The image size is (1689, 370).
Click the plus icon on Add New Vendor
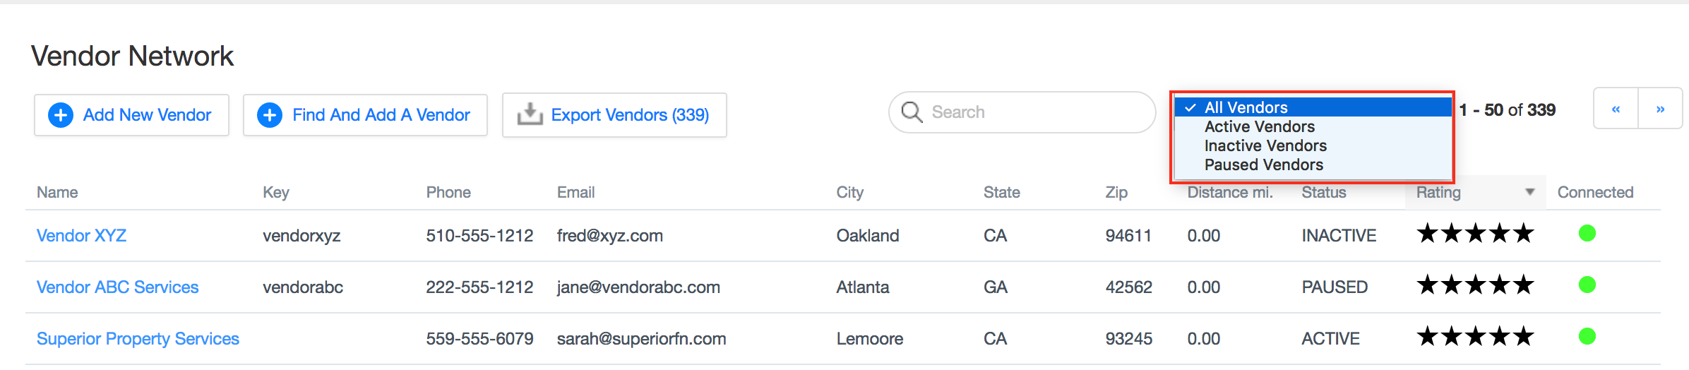pyautogui.click(x=61, y=115)
